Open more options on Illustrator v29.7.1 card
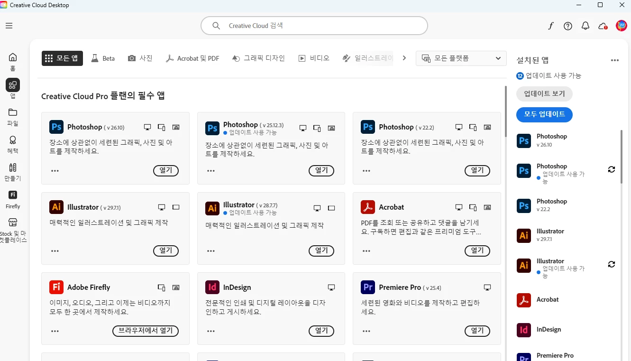Viewport: 631px width, 361px height. tap(55, 251)
